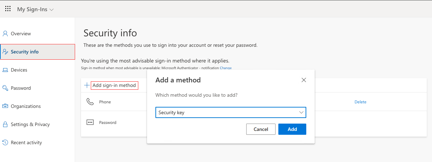Click the Recent activity clock icon
Viewport: 432px width, 162px height.
click(5, 143)
